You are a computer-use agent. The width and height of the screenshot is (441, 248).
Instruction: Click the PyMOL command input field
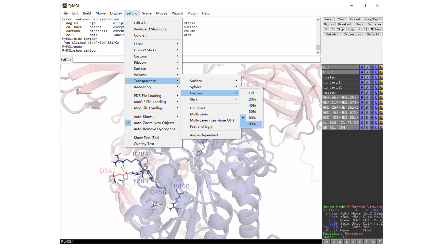197,60
